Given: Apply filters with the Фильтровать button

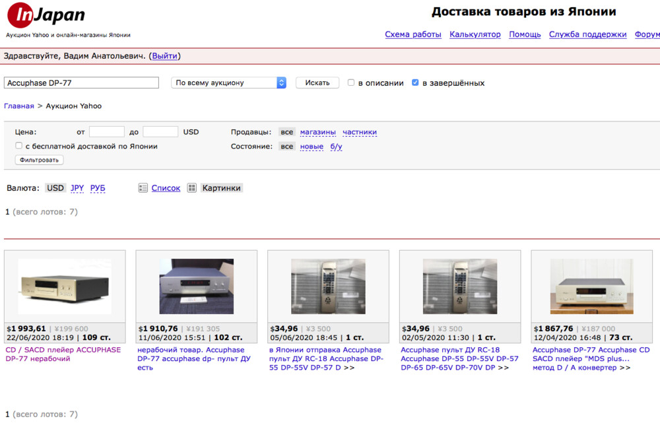Looking at the screenshot, I should pyautogui.click(x=38, y=160).
